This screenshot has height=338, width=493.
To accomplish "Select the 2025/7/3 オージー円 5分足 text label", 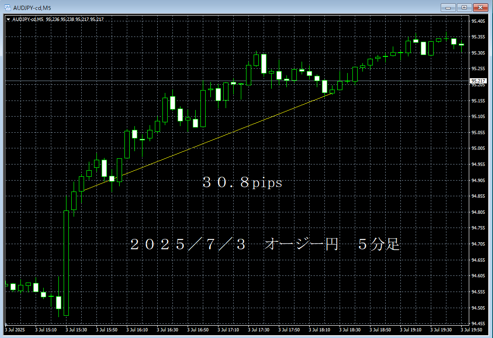I will tap(265, 245).
